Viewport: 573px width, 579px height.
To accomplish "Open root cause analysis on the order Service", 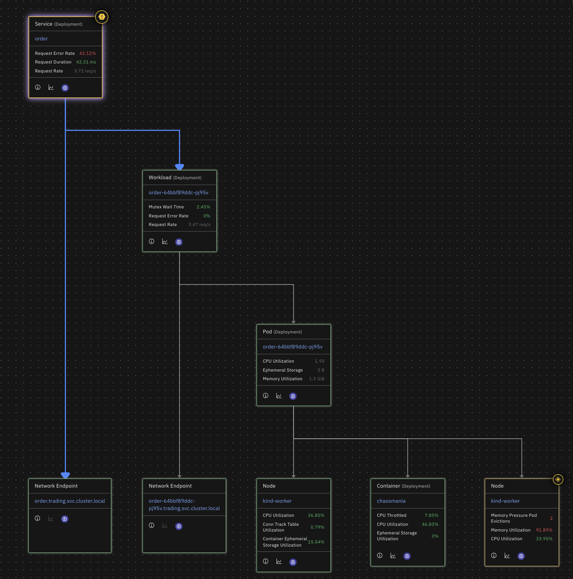I will click(65, 88).
